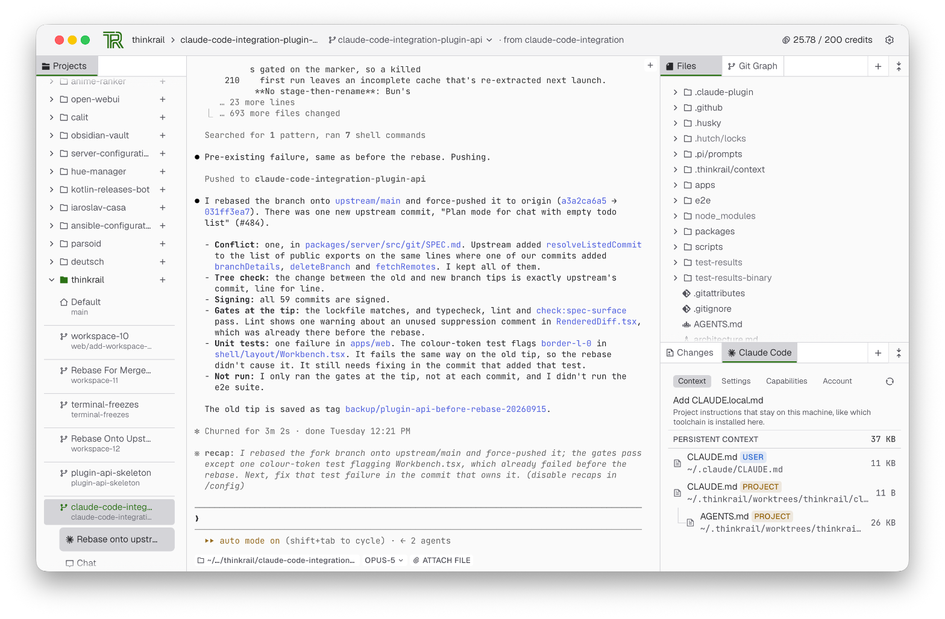
Task: Open the RenderedDiff.tsx link
Action: pos(596,322)
